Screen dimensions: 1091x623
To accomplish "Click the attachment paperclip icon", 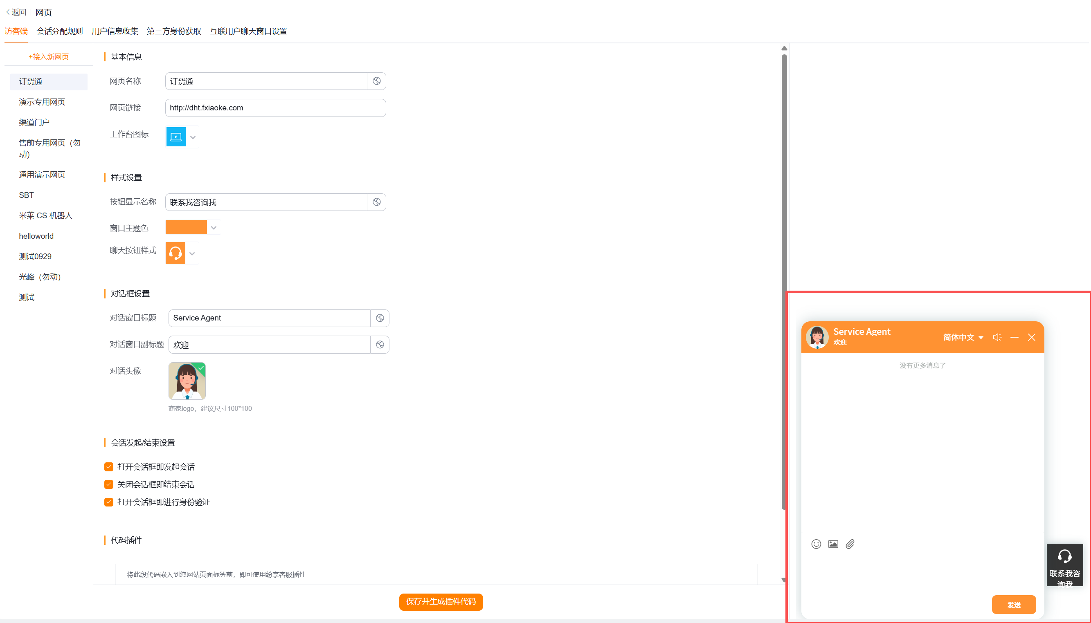I will click(x=850, y=544).
